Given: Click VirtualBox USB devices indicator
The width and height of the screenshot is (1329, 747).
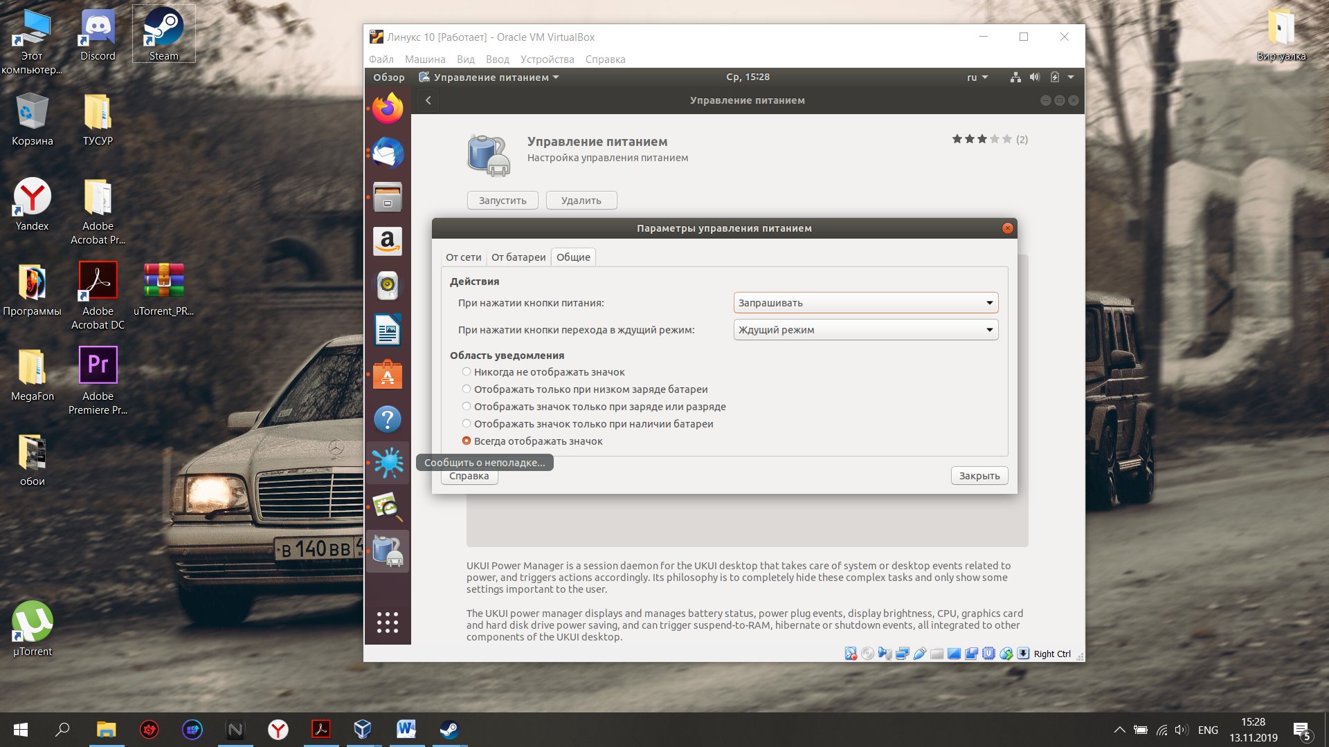Looking at the screenshot, I should tap(920, 654).
